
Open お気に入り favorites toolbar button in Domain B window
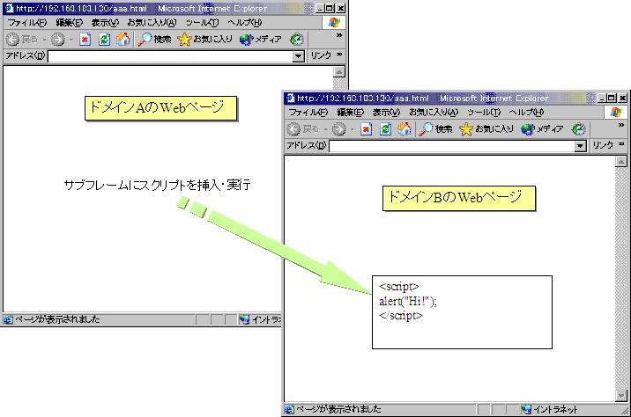(x=486, y=129)
